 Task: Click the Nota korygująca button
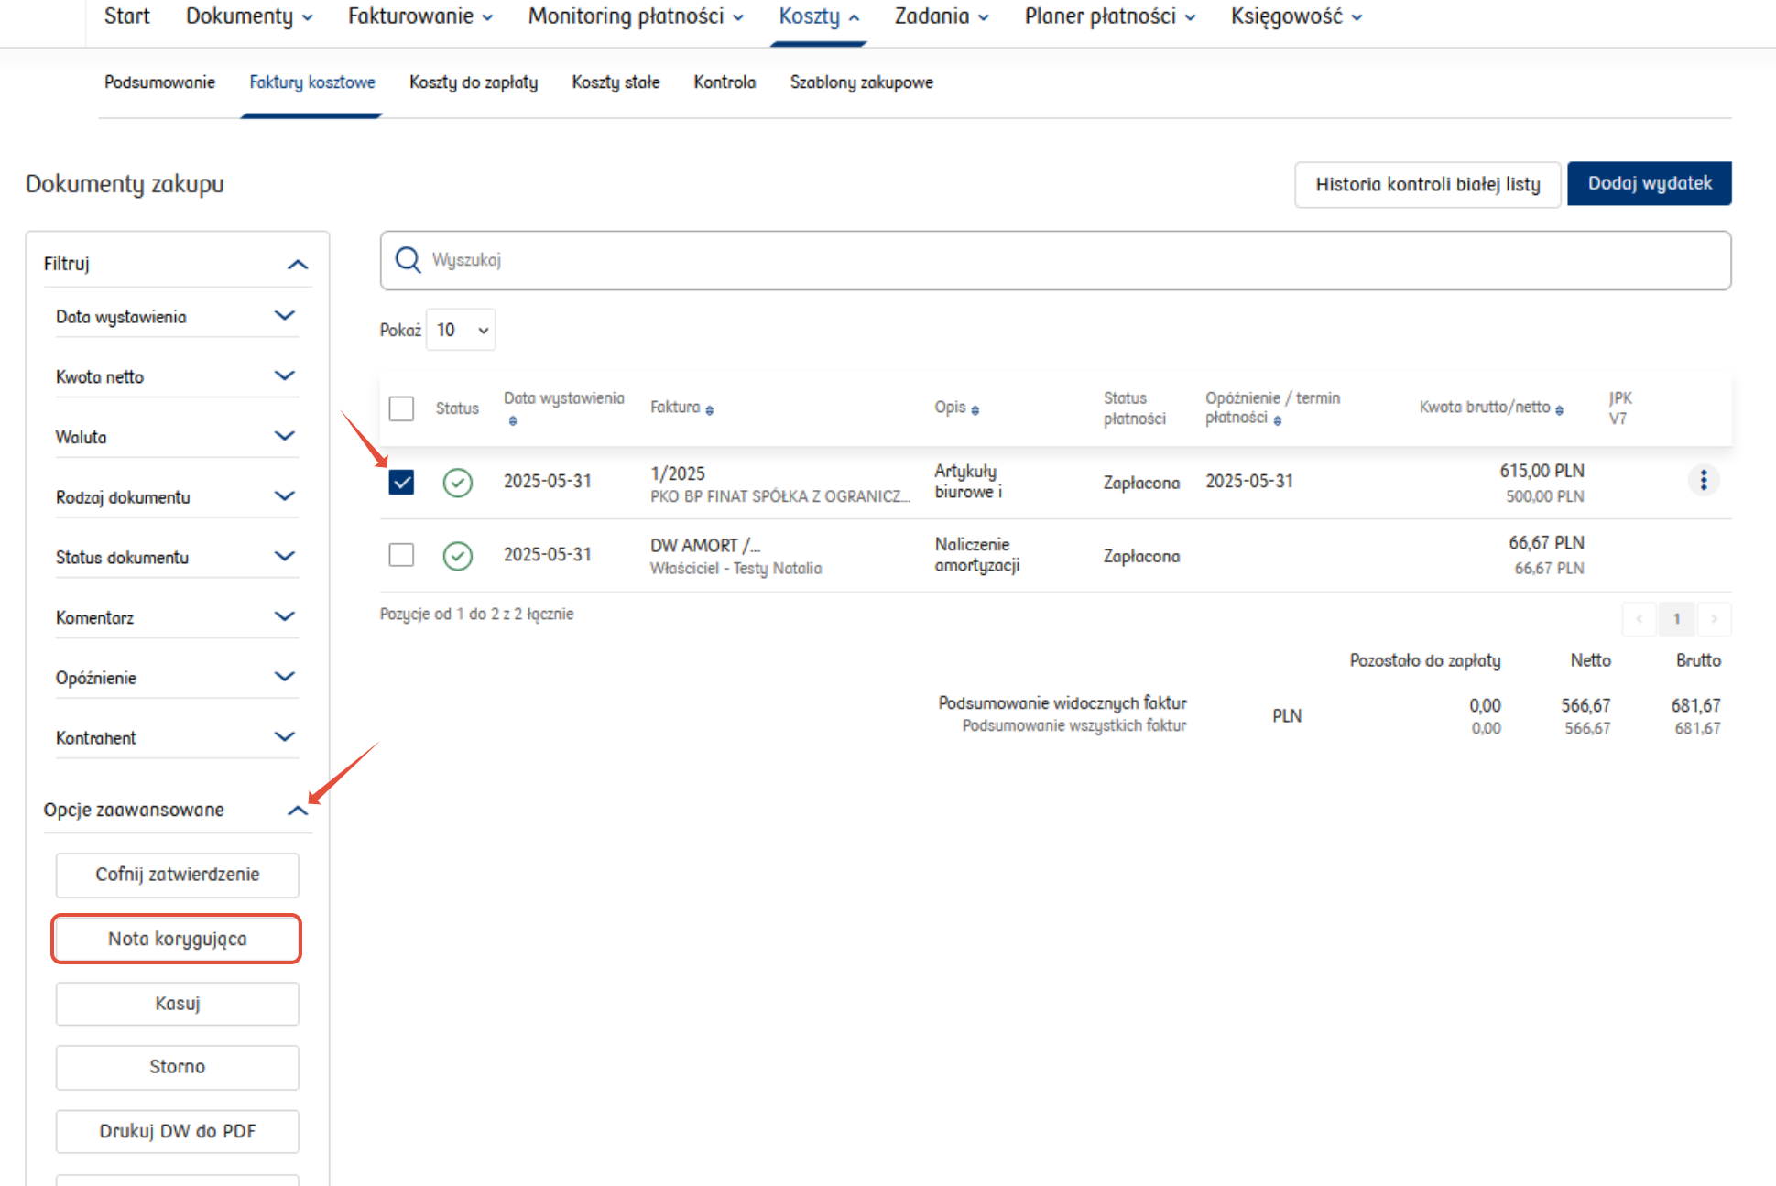pos(177,939)
